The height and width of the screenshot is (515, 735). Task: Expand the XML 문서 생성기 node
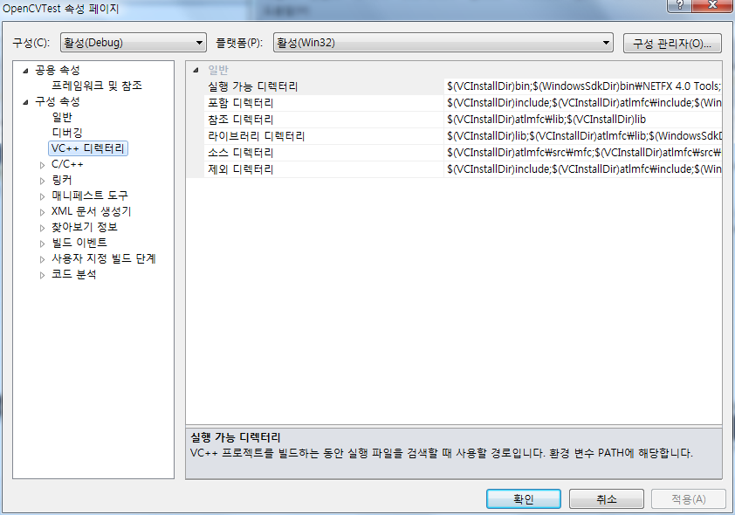(x=41, y=211)
